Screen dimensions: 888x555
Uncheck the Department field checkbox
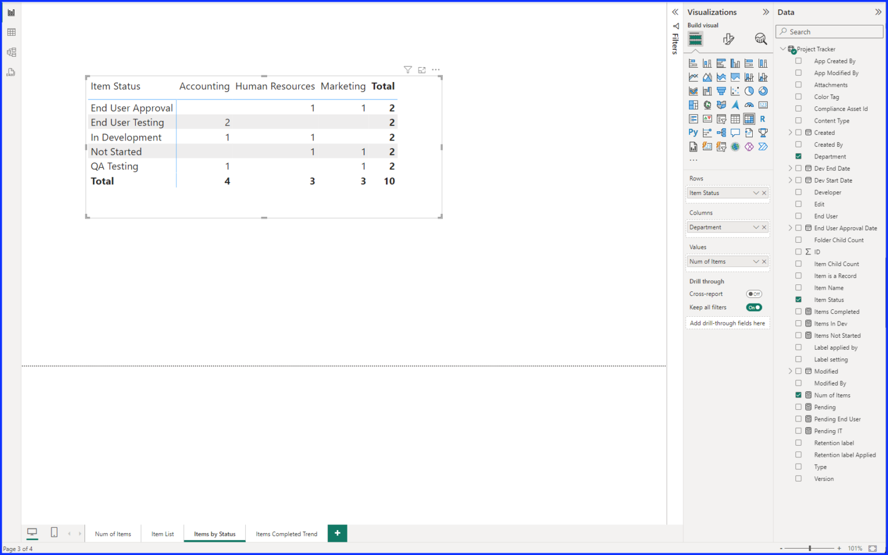799,156
